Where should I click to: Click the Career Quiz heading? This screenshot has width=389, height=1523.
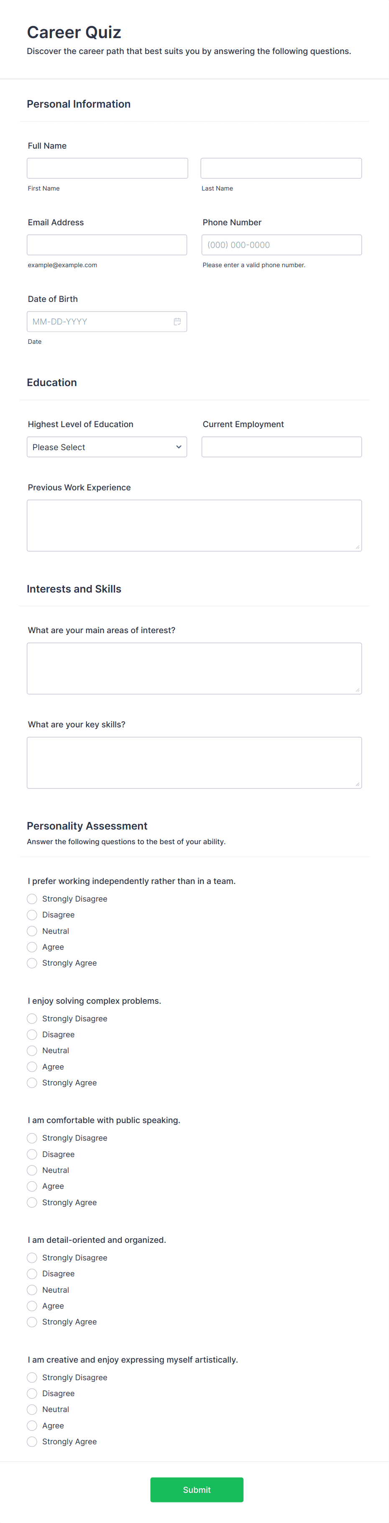pyautogui.click(x=73, y=33)
